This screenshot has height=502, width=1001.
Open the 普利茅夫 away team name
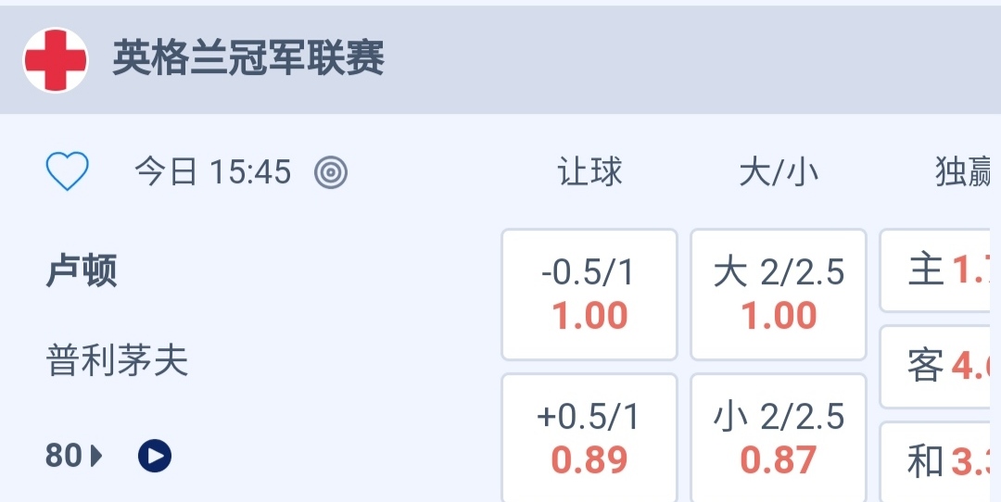pos(118,360)
